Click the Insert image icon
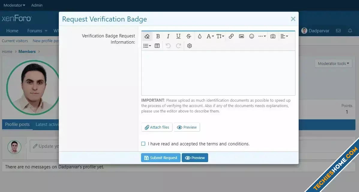Screen dimensions: 359x192 pyautogui.click(x=241, y=36)
